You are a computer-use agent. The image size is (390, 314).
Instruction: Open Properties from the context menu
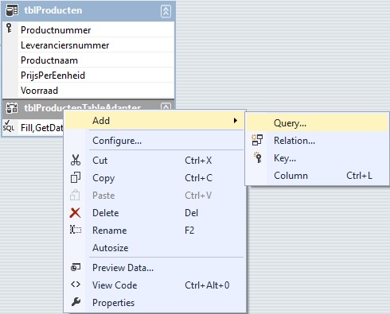click(x=154, y=303)
